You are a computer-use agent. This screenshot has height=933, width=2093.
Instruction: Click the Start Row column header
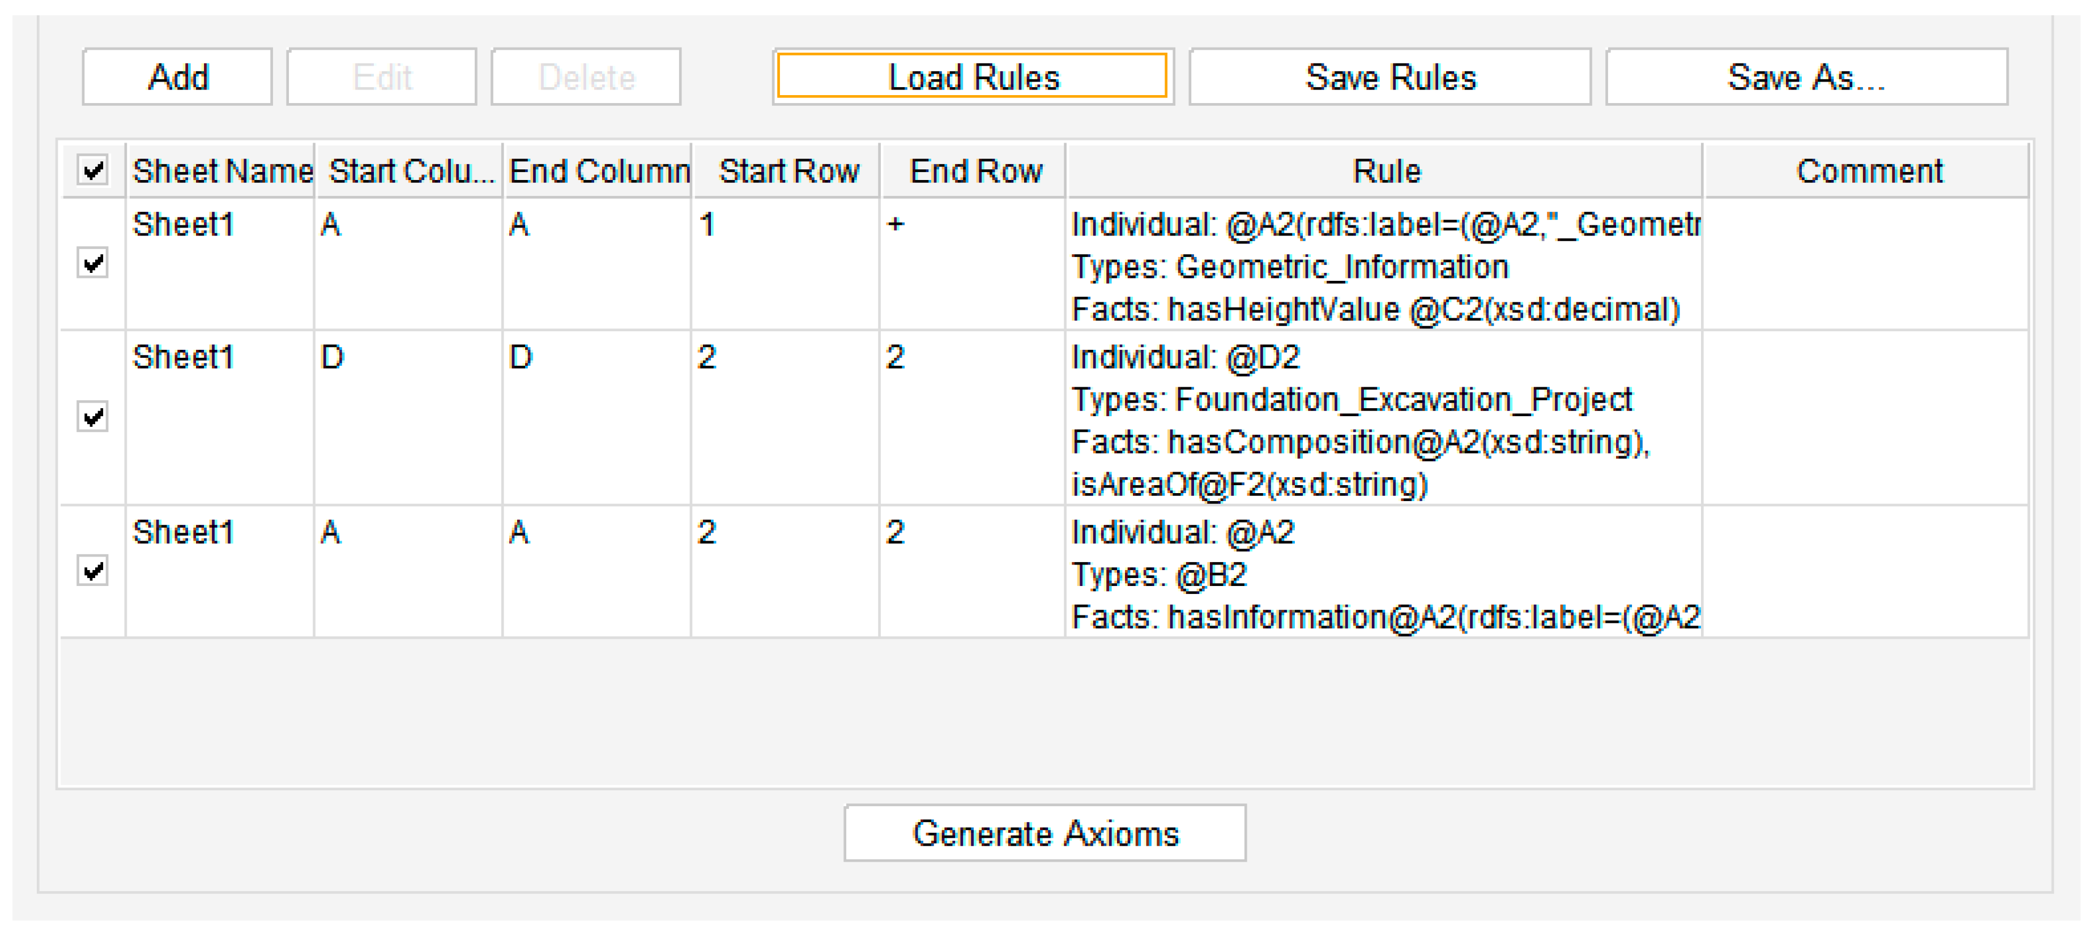[786, 170]
